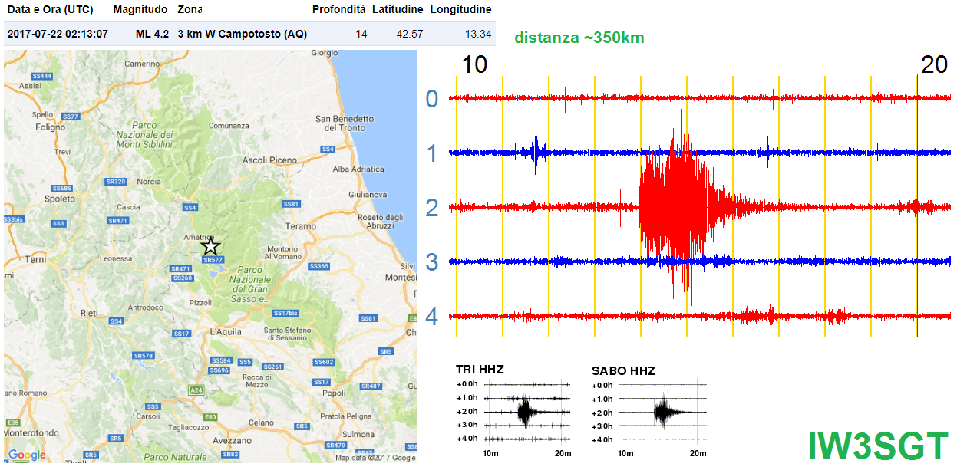Screen dimensions: 957x467
Task: Click the SS578 road shield
Action: 144,356
